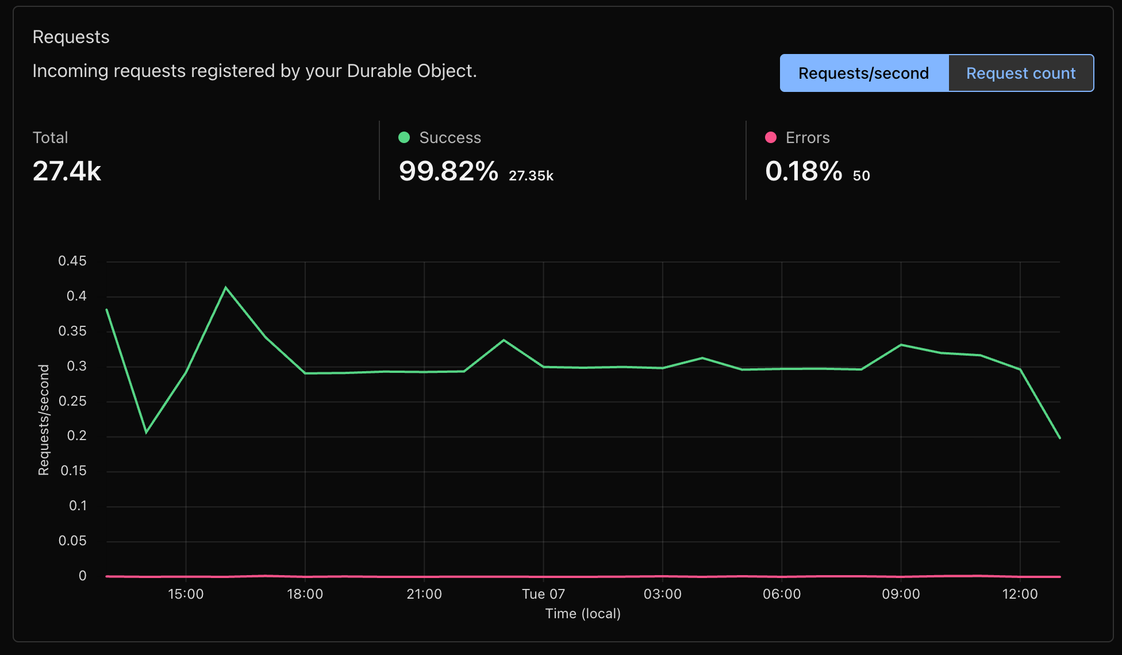The width and height of the screenshot is (1122, 655).
Task: Click the Errors legend label
Action: [x=807, y=138]
